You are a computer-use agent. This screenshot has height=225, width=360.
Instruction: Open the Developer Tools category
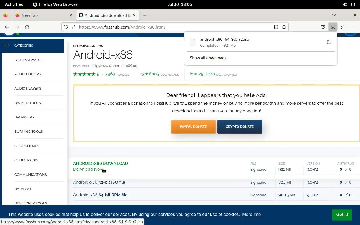coord(31,203)
